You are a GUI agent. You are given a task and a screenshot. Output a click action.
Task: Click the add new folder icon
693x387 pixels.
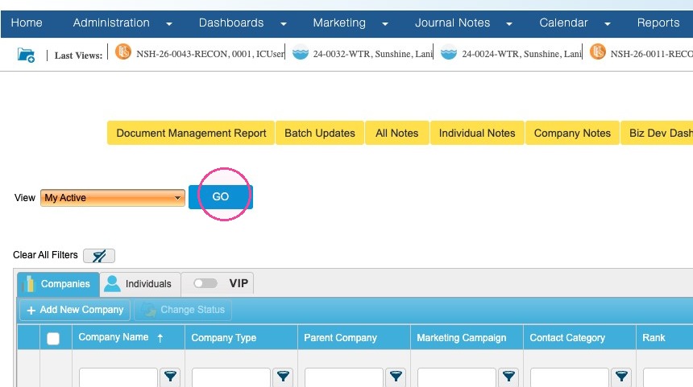pos(26,56)
